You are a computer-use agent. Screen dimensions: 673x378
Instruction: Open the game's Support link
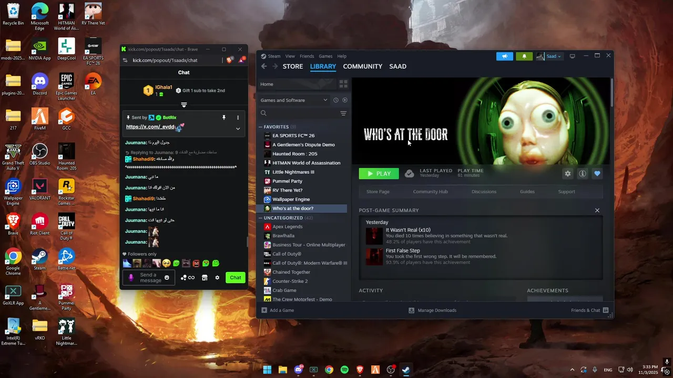click(566, 192)
